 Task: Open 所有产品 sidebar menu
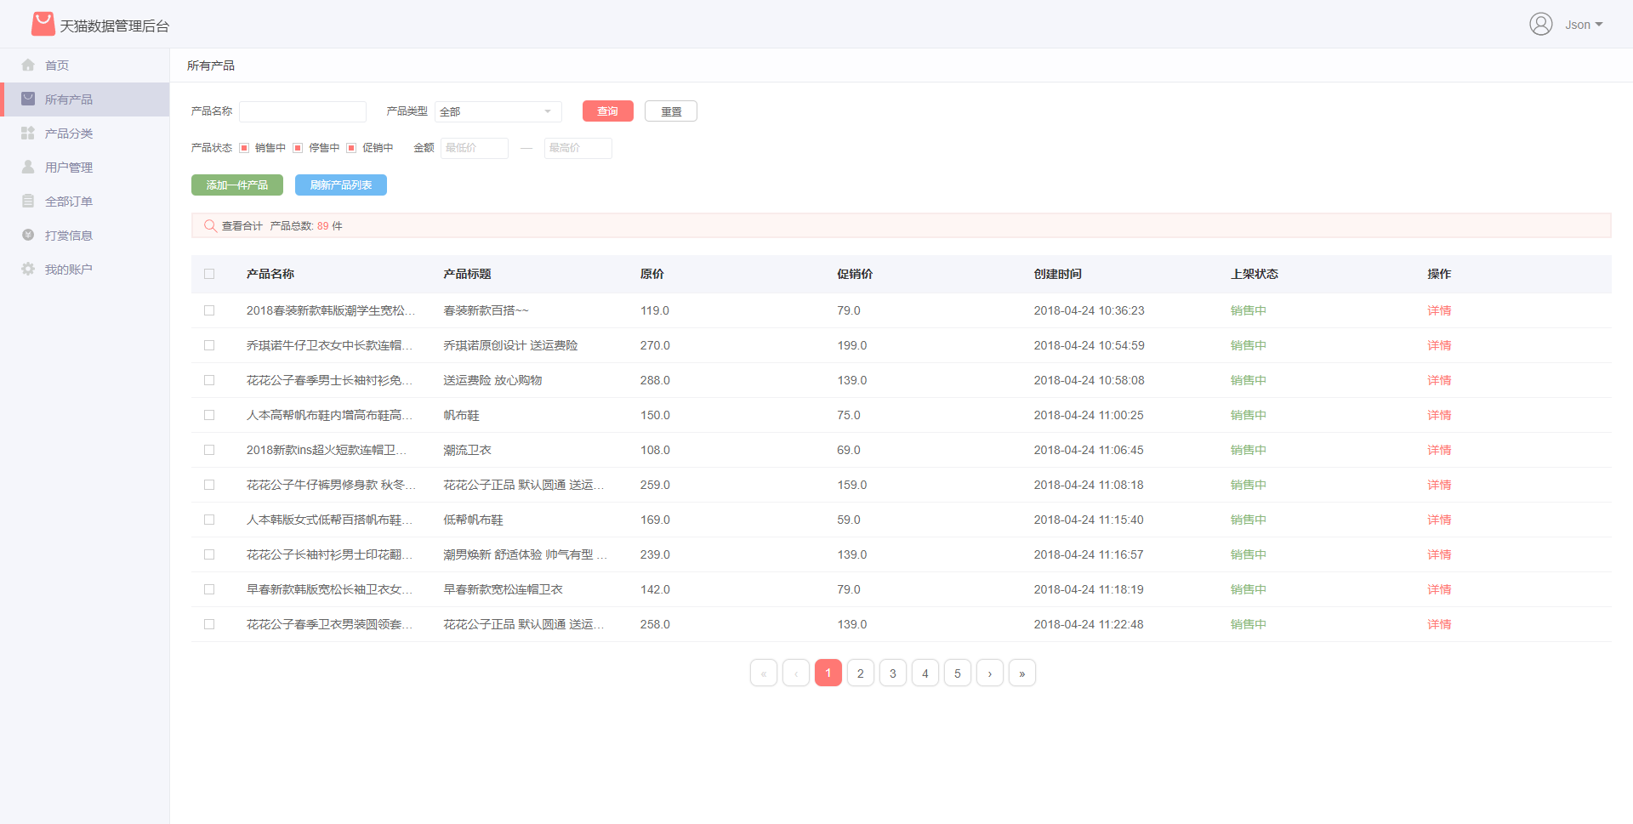(x=85, y=99)
